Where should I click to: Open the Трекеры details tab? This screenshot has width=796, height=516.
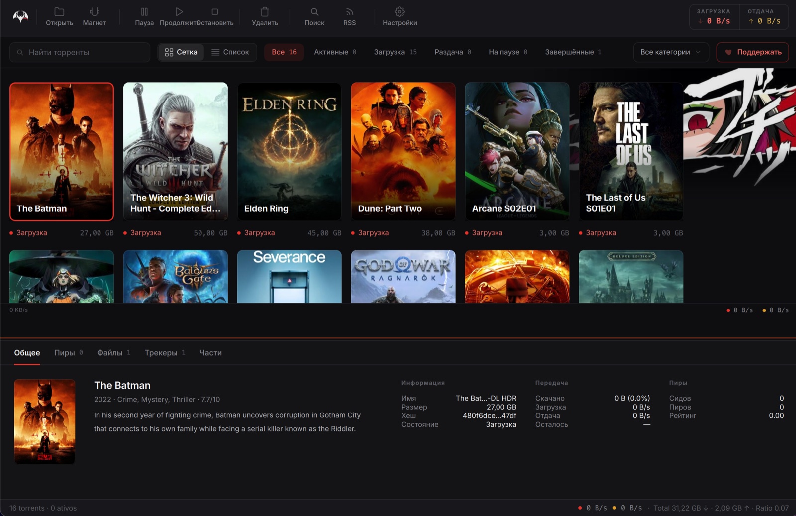pyautogui.click(x=165, y=353)
